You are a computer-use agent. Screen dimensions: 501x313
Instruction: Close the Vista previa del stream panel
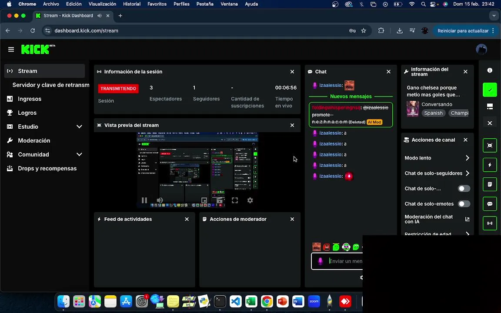coord(292,125)
